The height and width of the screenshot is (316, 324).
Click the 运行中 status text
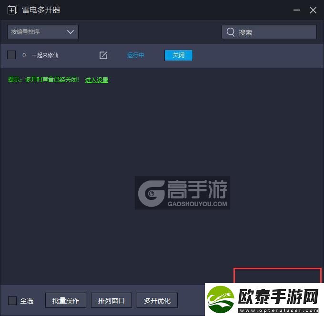pos(135,55)
